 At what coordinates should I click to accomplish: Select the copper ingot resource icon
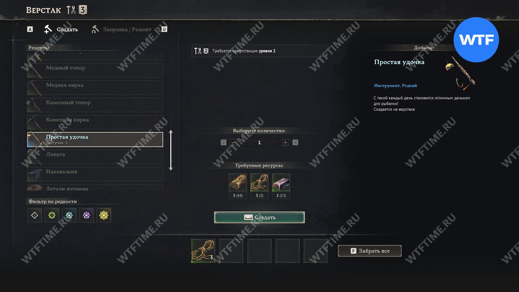[281, 182]
